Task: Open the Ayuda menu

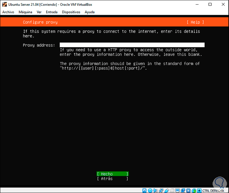Action: [90, 12]
